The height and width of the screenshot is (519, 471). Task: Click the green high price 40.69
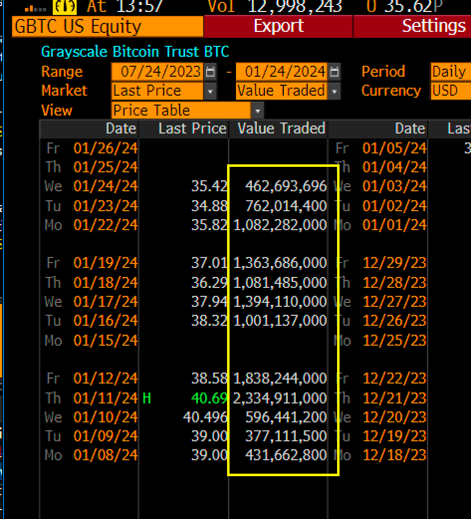210,398
